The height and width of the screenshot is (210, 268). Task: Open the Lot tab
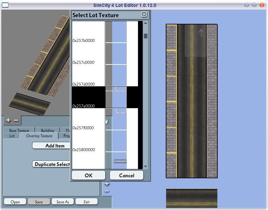pos(12,136)
